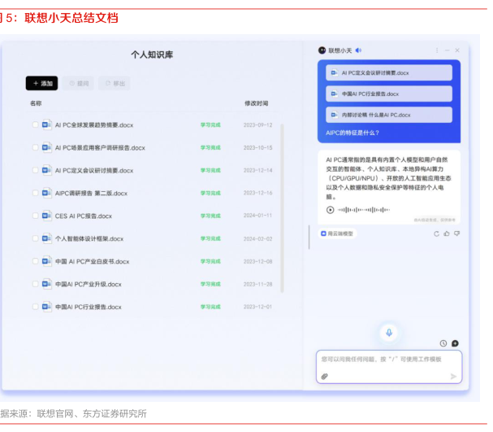Regenerate the answer with the refresh icon
The height and width of the screenshot is (432, 493).
click(436, 233)
